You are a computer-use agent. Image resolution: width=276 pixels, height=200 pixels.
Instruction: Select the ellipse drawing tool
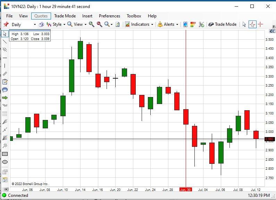5,162
